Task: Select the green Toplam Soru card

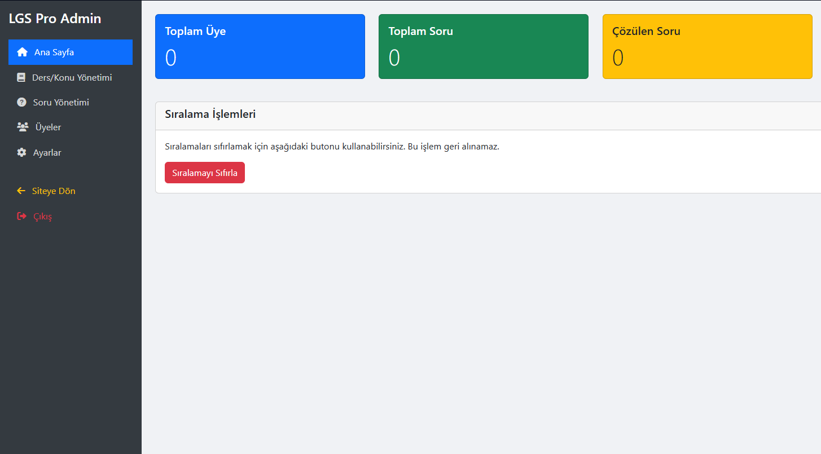Action: tap(483, 47)
